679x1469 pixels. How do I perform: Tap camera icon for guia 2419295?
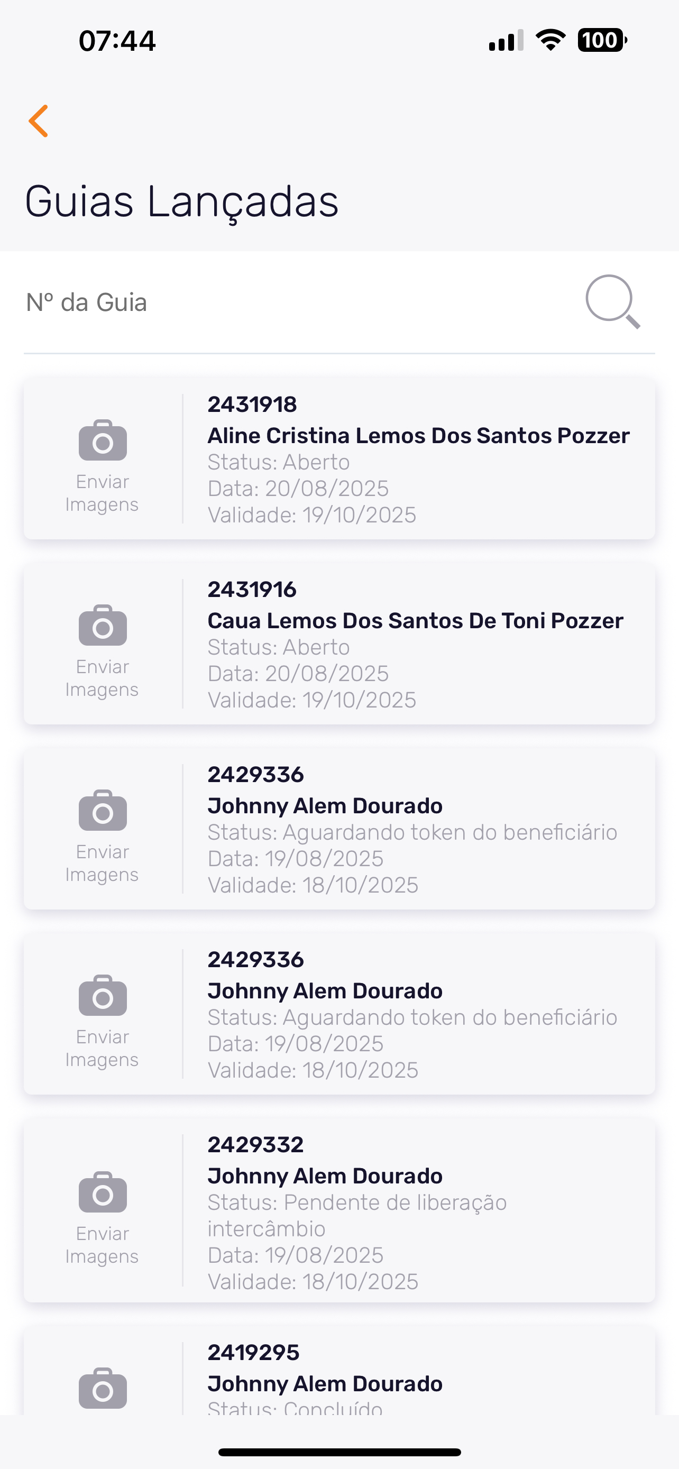(103, 1388)
